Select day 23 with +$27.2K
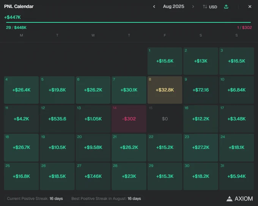 [x=201, y=148]
